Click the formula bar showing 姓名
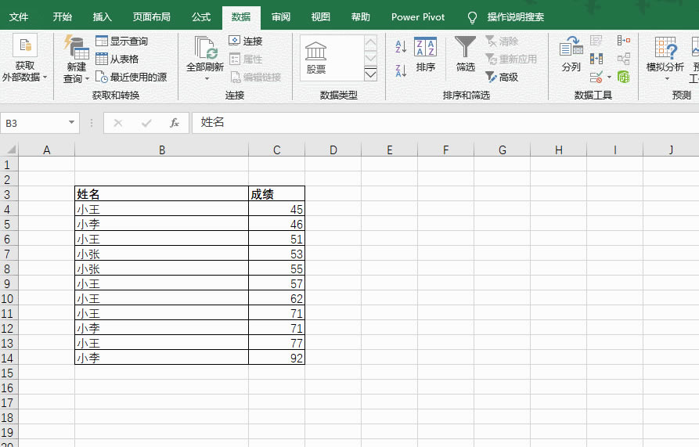 [438, 123]
